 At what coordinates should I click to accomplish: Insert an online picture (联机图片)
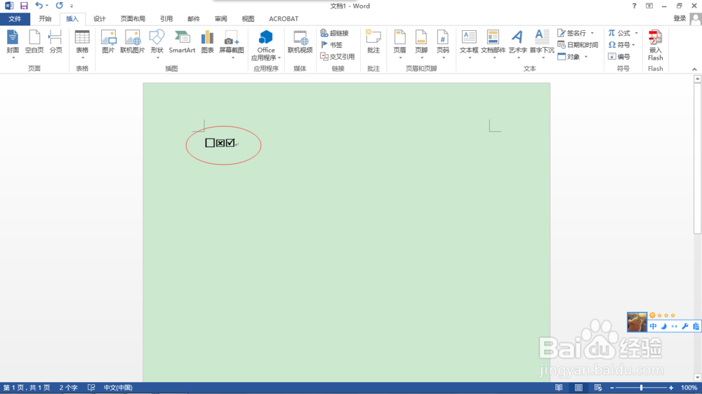coord(133,43)
